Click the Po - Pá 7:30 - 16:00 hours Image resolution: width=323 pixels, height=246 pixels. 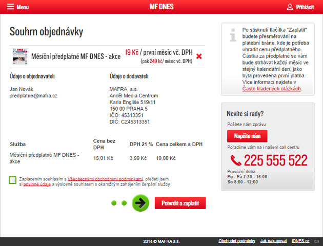coord(247,177)
